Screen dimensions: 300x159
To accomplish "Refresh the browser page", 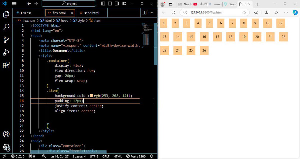I will [173, 12].
